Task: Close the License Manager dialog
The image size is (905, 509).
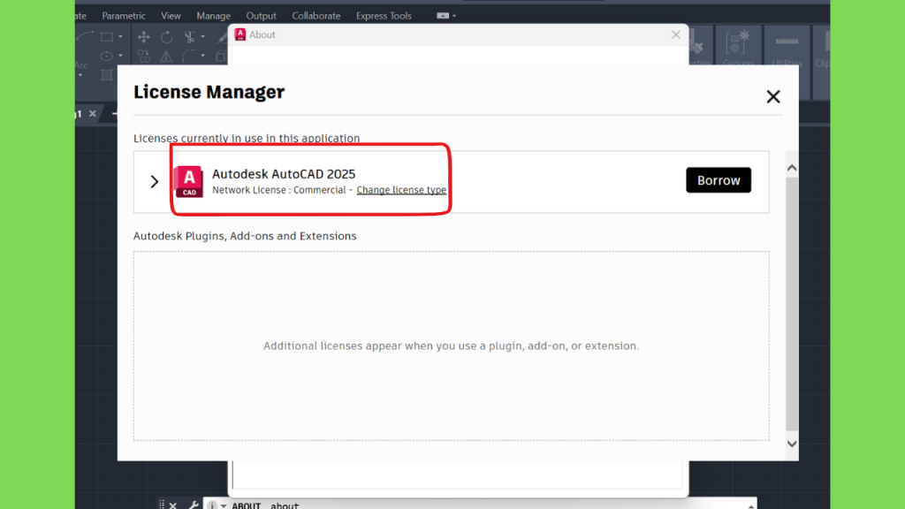Action: [772, 96]
